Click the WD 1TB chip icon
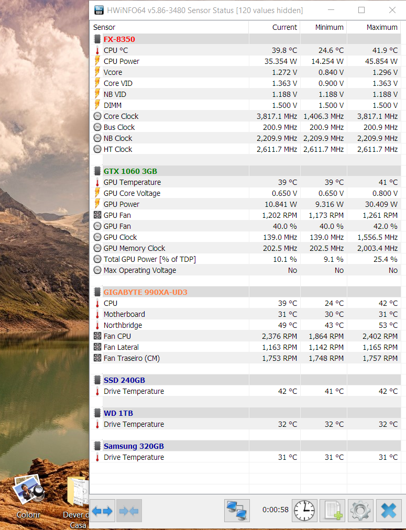The image size is (406, 530). [x=97, y=413]
